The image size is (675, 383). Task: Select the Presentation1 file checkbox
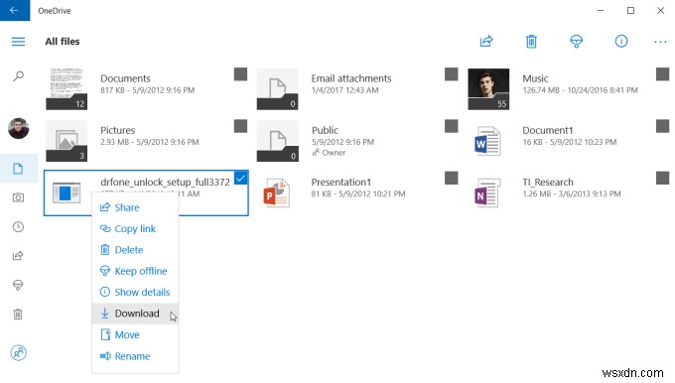451,178
